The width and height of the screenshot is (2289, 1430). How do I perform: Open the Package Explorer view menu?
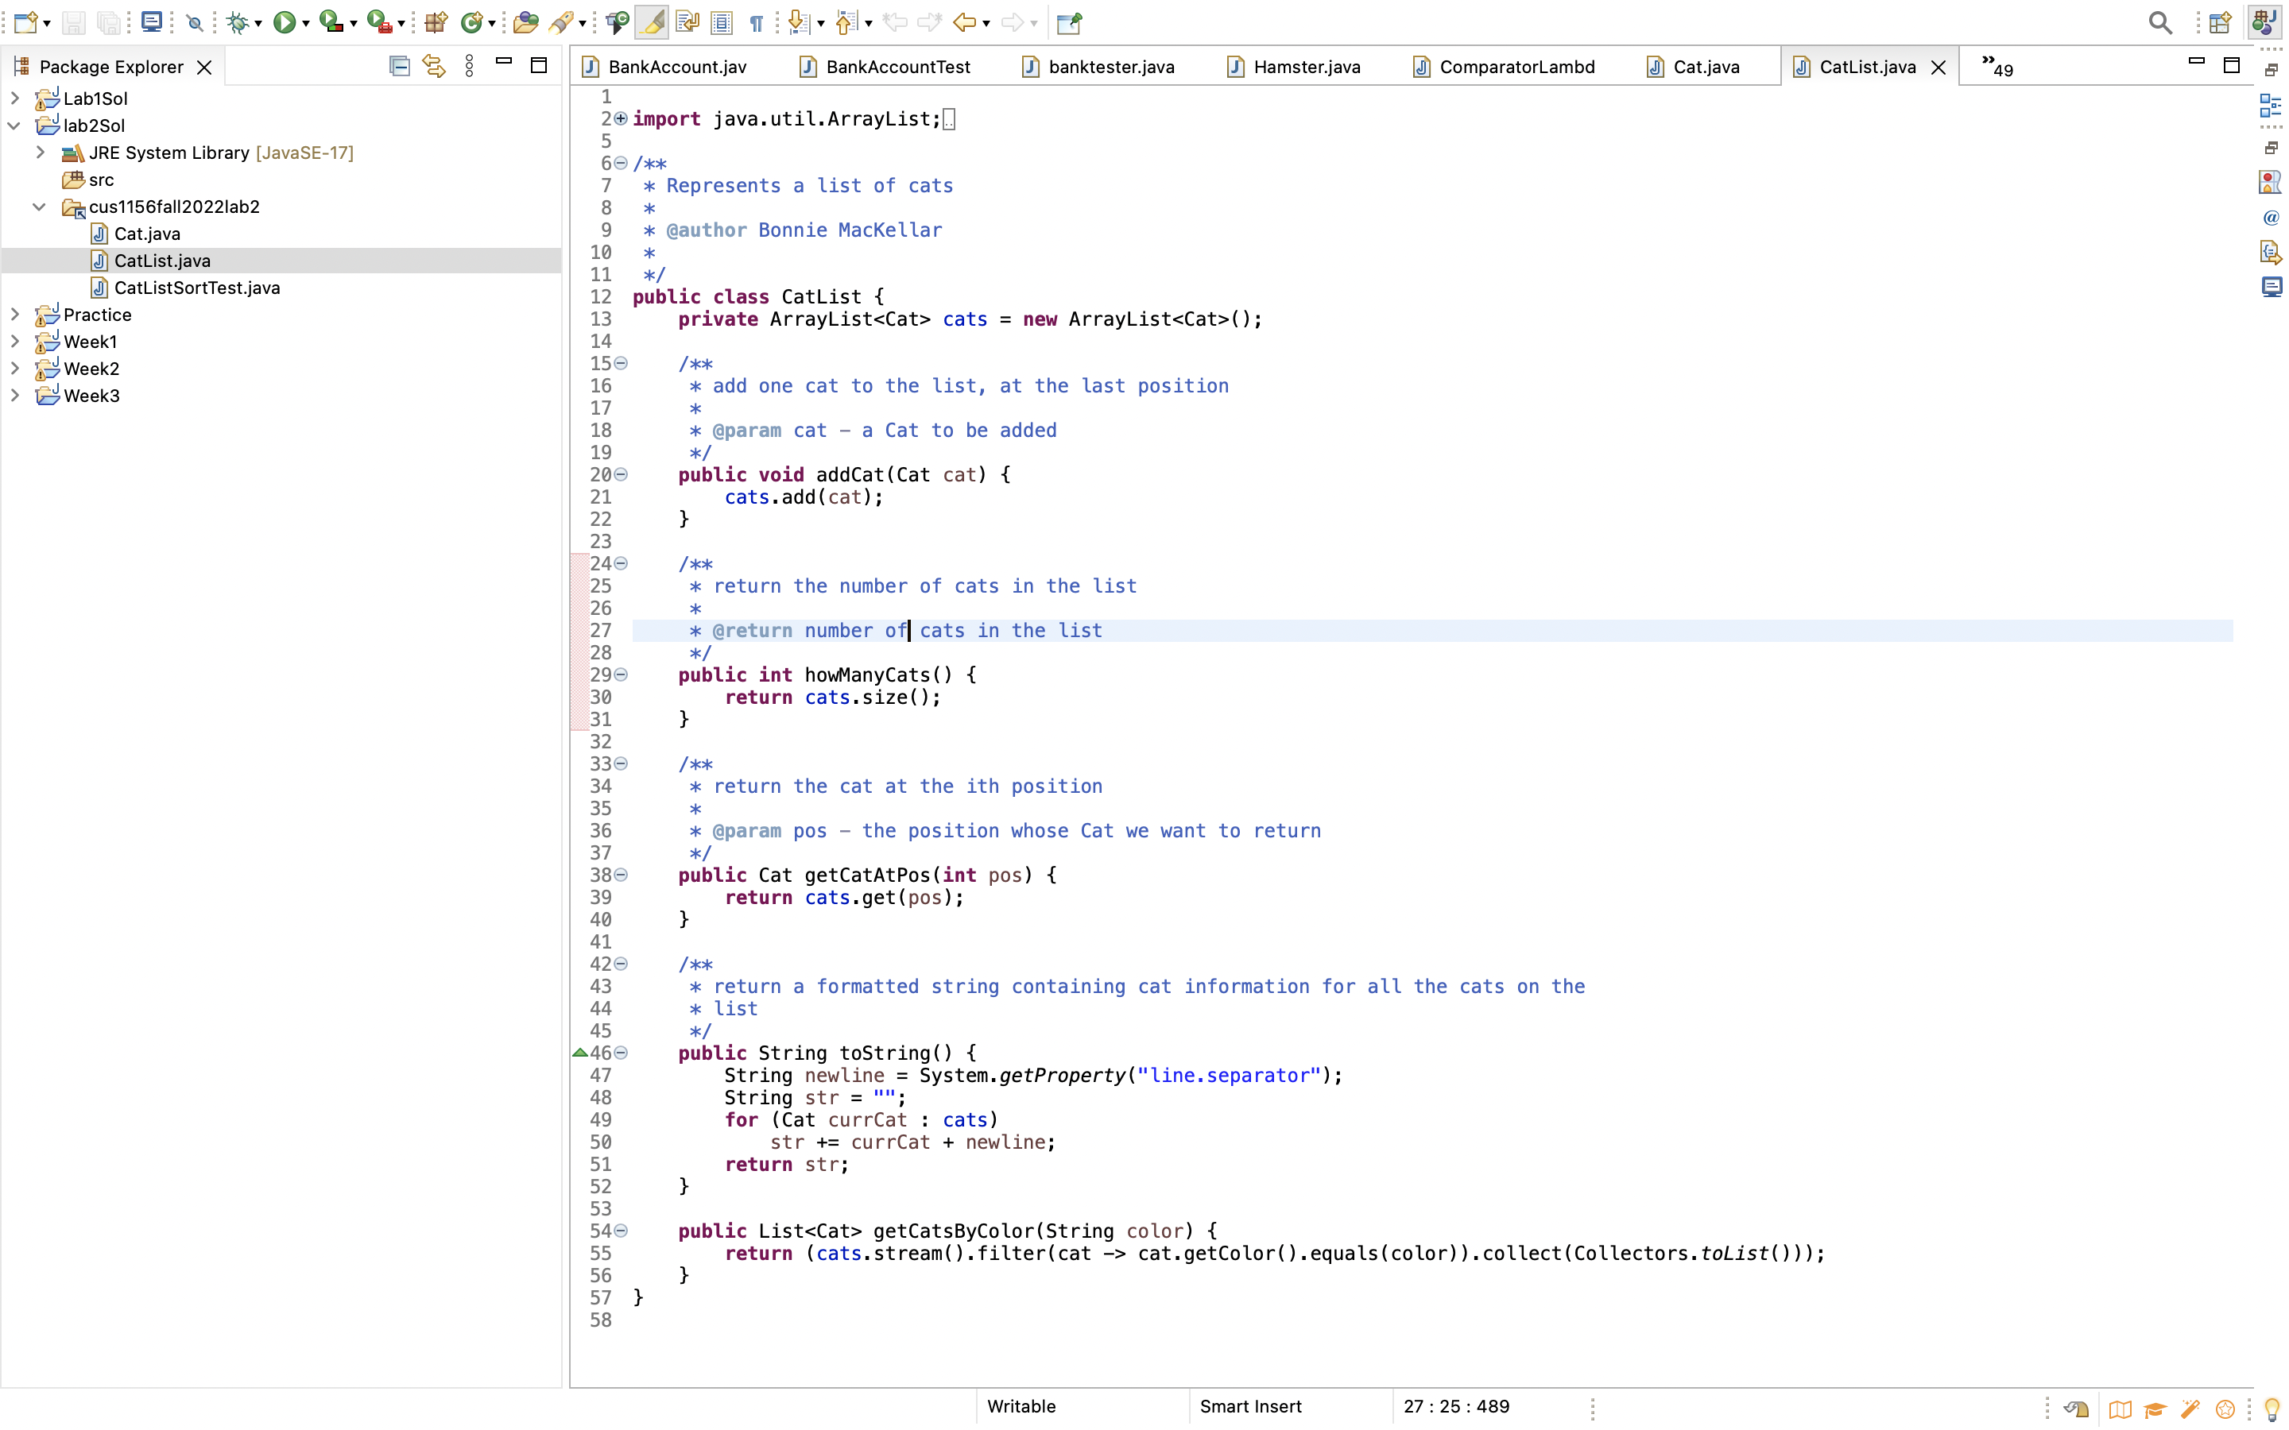(469, 65)
